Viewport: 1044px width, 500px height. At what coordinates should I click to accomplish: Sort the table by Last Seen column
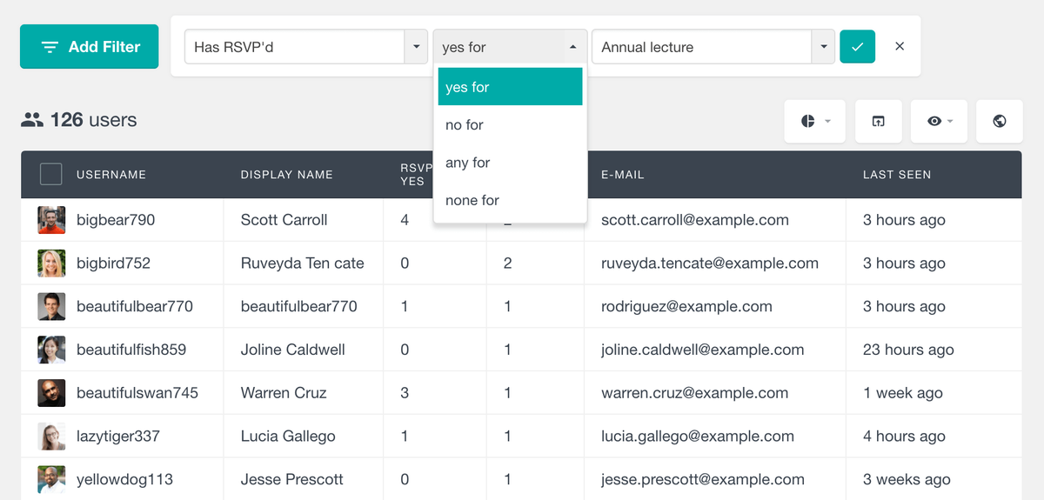[897, 175]
